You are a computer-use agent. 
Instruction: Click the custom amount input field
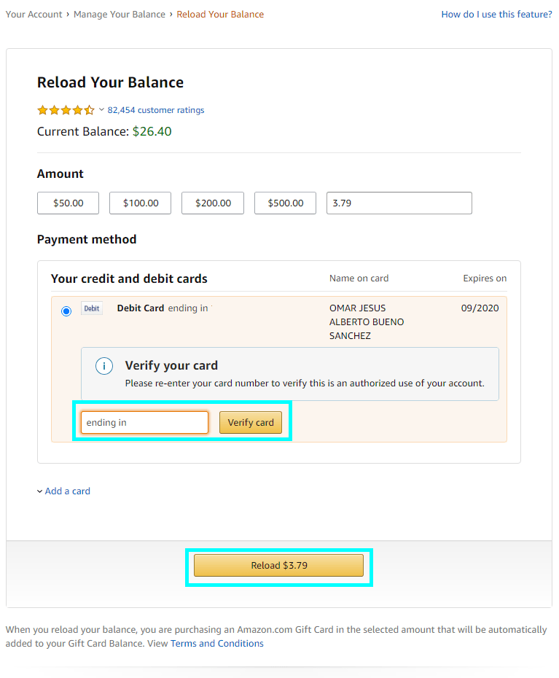(399, 203)
